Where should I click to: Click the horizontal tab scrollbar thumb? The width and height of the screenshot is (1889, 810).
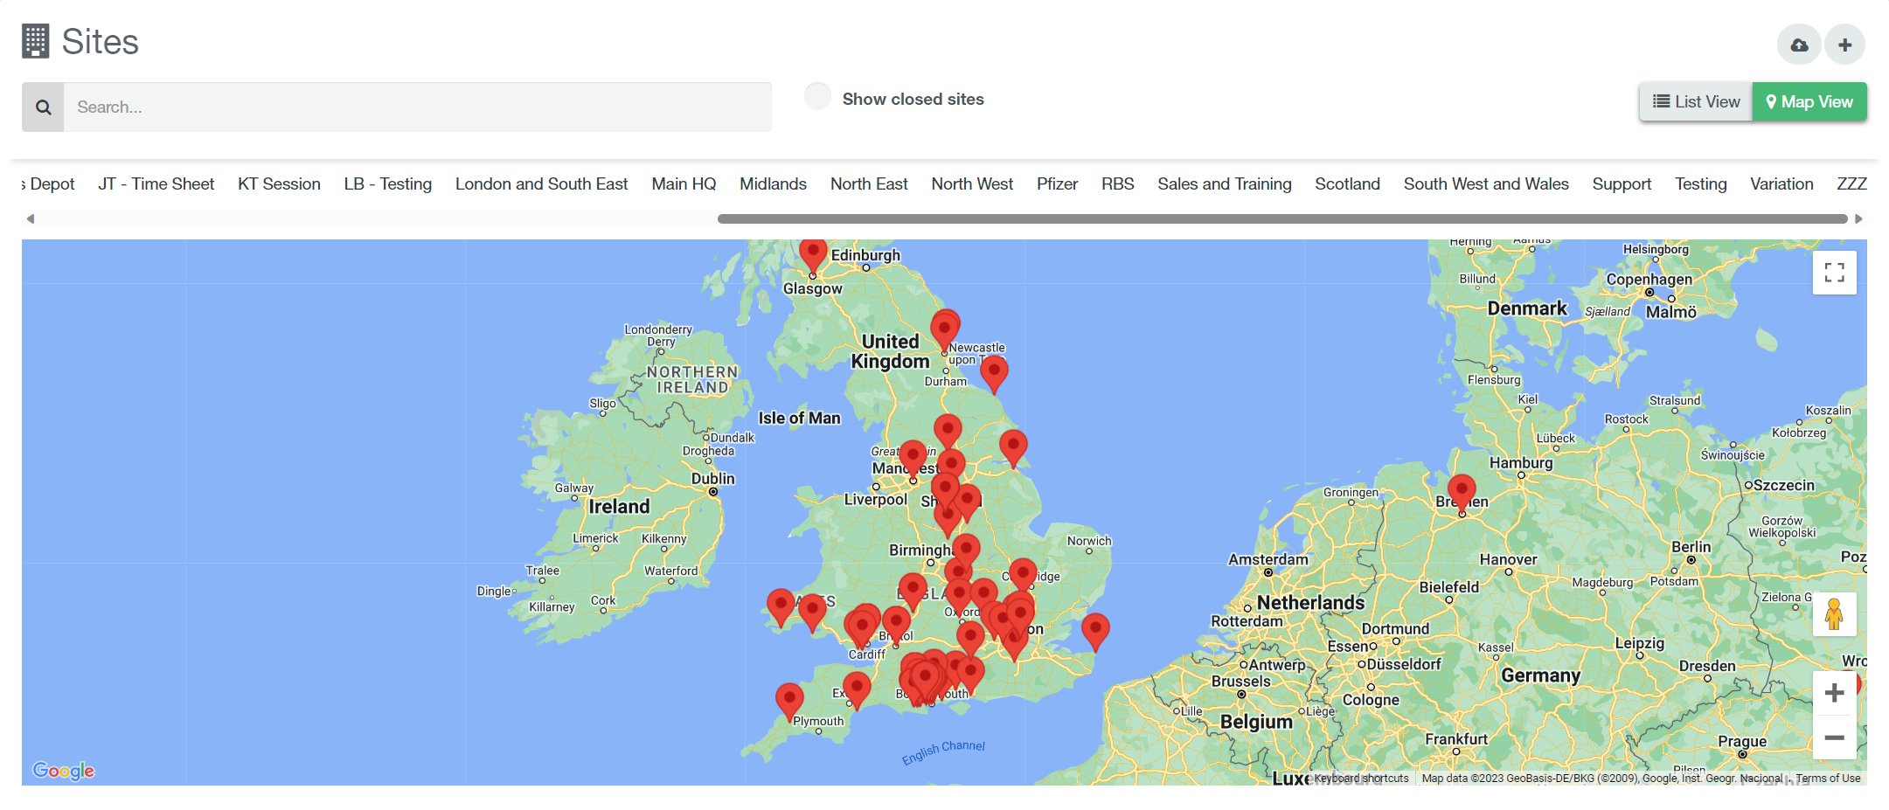tap(1282, 218)
